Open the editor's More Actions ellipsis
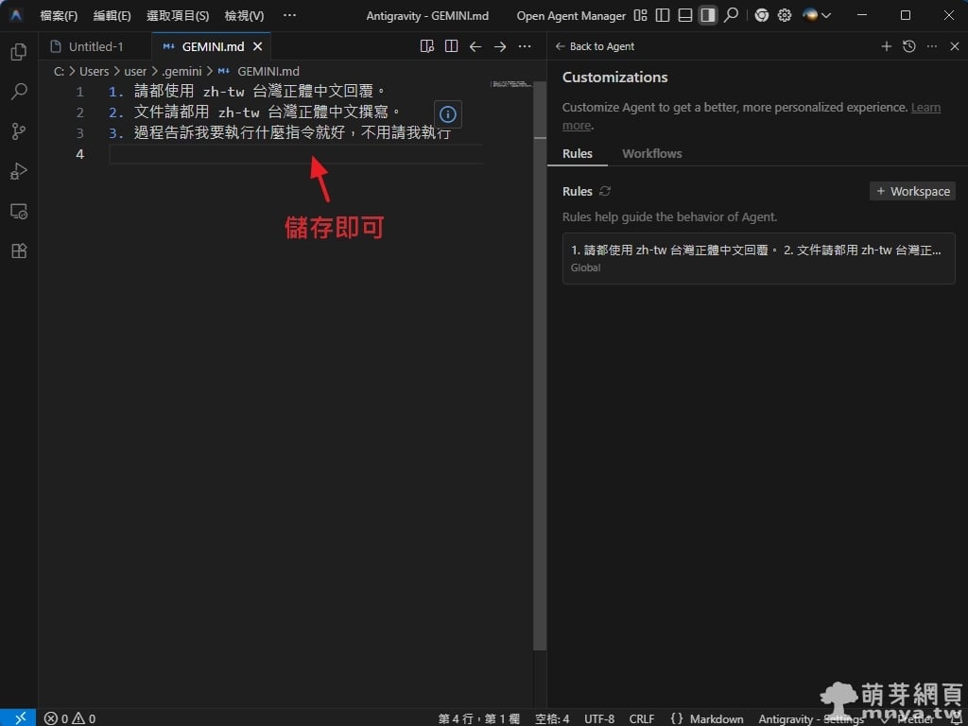 (525, 46)
